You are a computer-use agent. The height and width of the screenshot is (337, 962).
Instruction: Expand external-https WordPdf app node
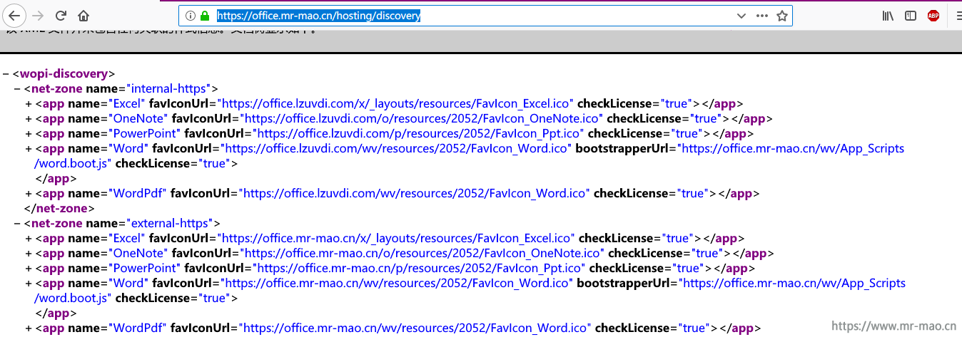(29, 328)
